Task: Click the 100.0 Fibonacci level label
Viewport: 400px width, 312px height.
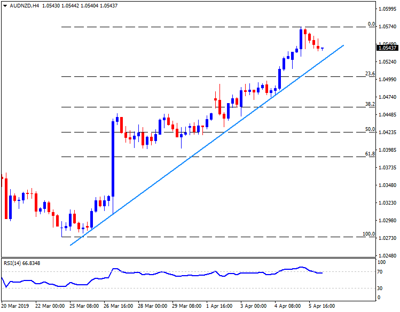Action: [x=368, y=234]
